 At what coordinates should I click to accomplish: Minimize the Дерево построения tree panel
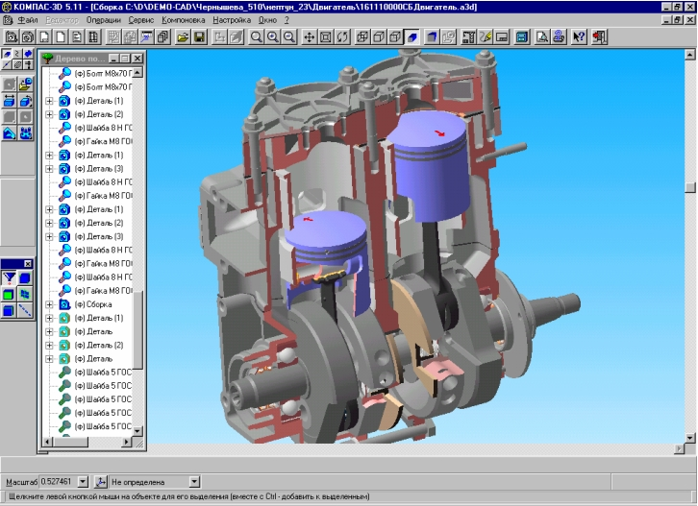coord(114,59)
